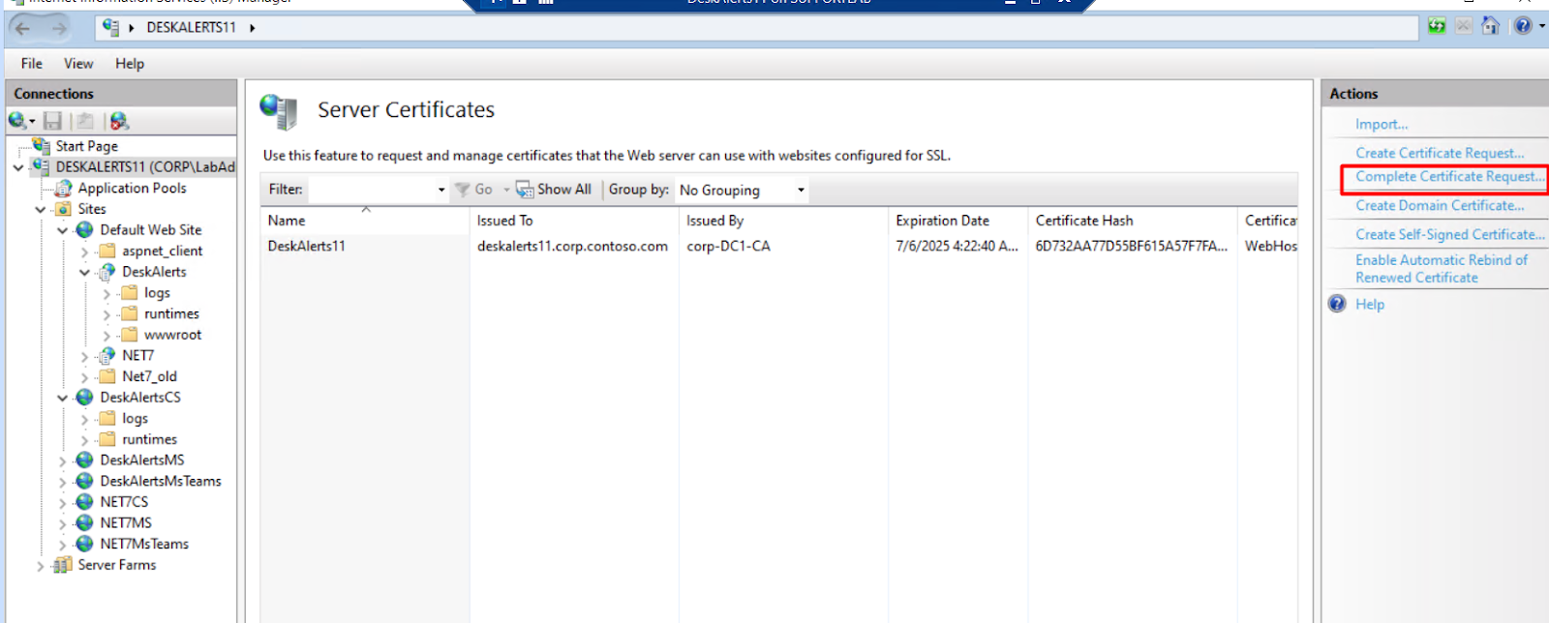Click the Show All filter button
This screenshot has width=1549, height=623.
tap(554, 190)
